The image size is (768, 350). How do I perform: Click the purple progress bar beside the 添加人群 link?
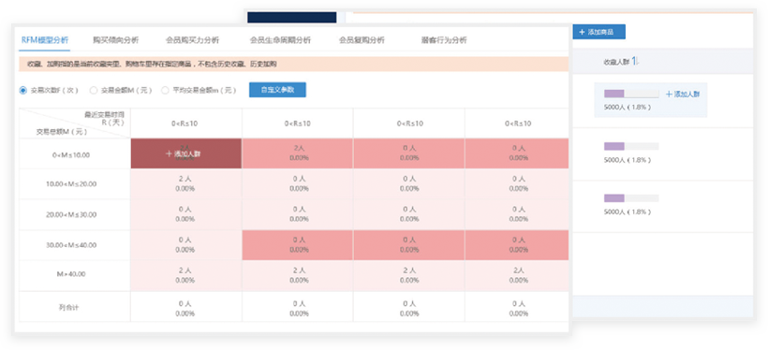[x=631, y=94]
